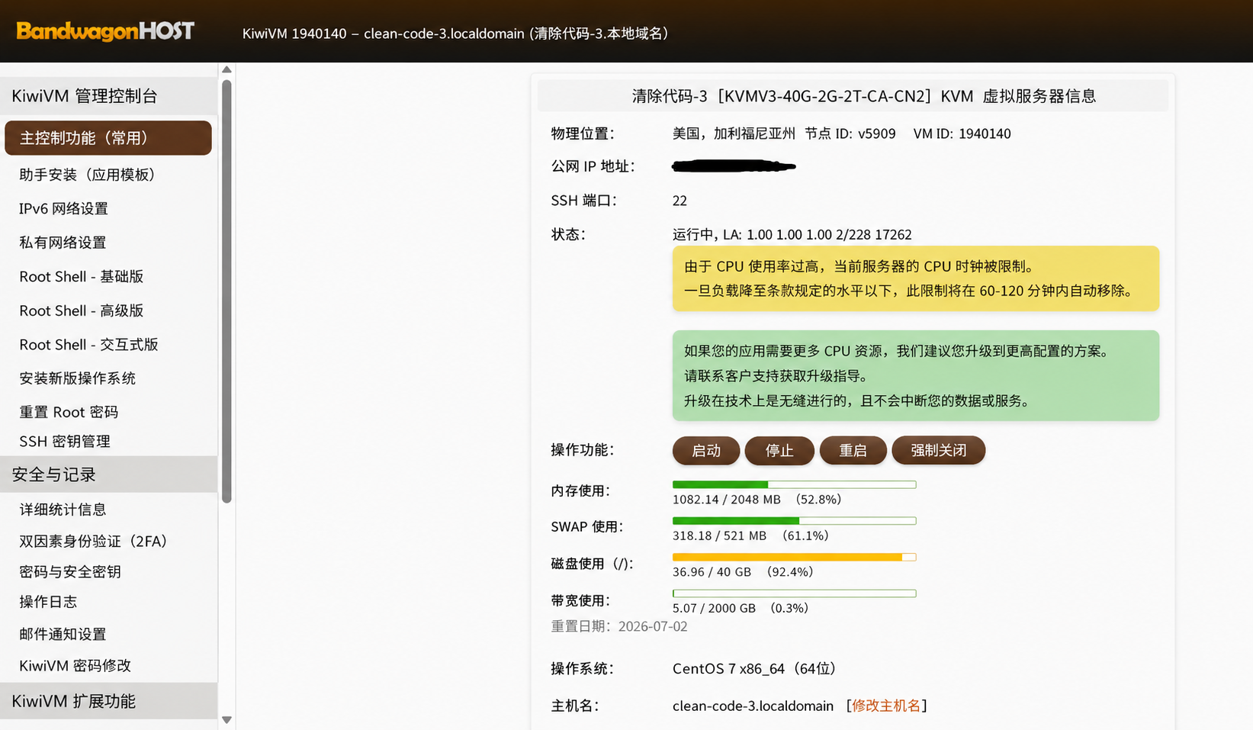
Task: Click SSH port value 22
Action: pos(680,201)
